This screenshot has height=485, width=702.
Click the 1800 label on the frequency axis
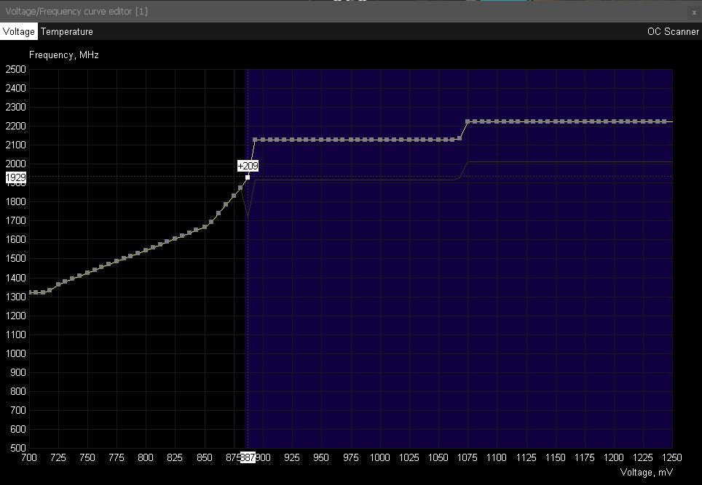tap(16, 201)
